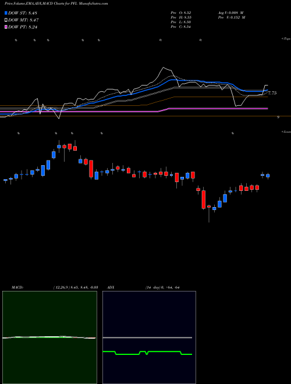Image resolution: width=291 pixels, height=384 pixels.
Task: Click the ADX values '(14 day) 0, +64, -64'
Action: 162,287
